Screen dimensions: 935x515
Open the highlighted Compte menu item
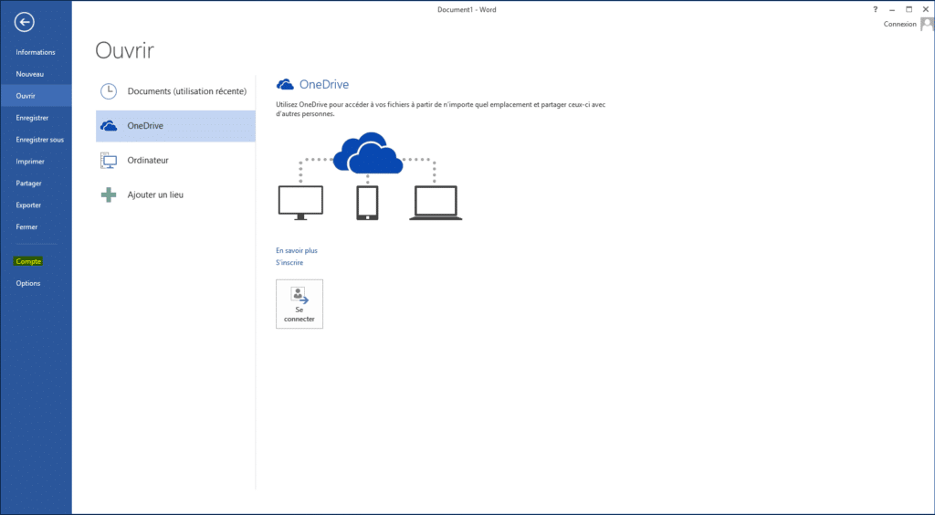[x=28, y=262]
